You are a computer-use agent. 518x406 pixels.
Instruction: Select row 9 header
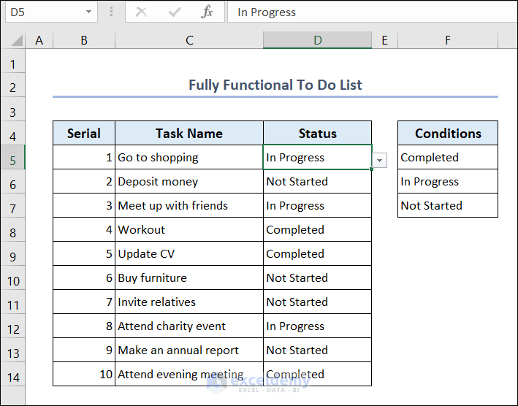point(12,256)
